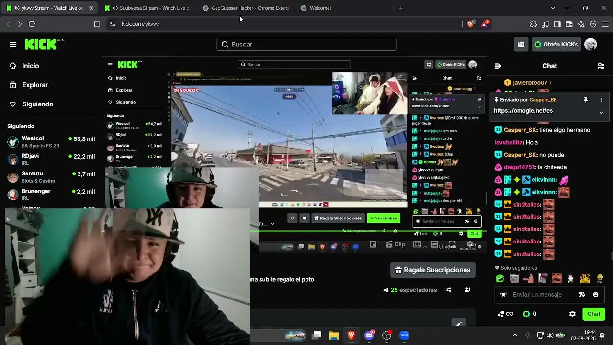Open Brunenger's channel in followed list
The width and height of the screenshot is (613, 345).
coord(51,195)
